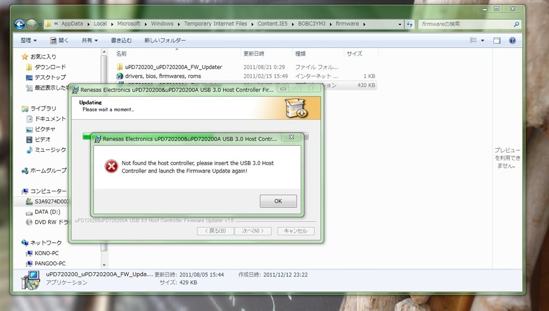The height and width of the screenshot is (311, 549).
Task: Click the search magnifier icon
Action: click(x=516, y=24)
